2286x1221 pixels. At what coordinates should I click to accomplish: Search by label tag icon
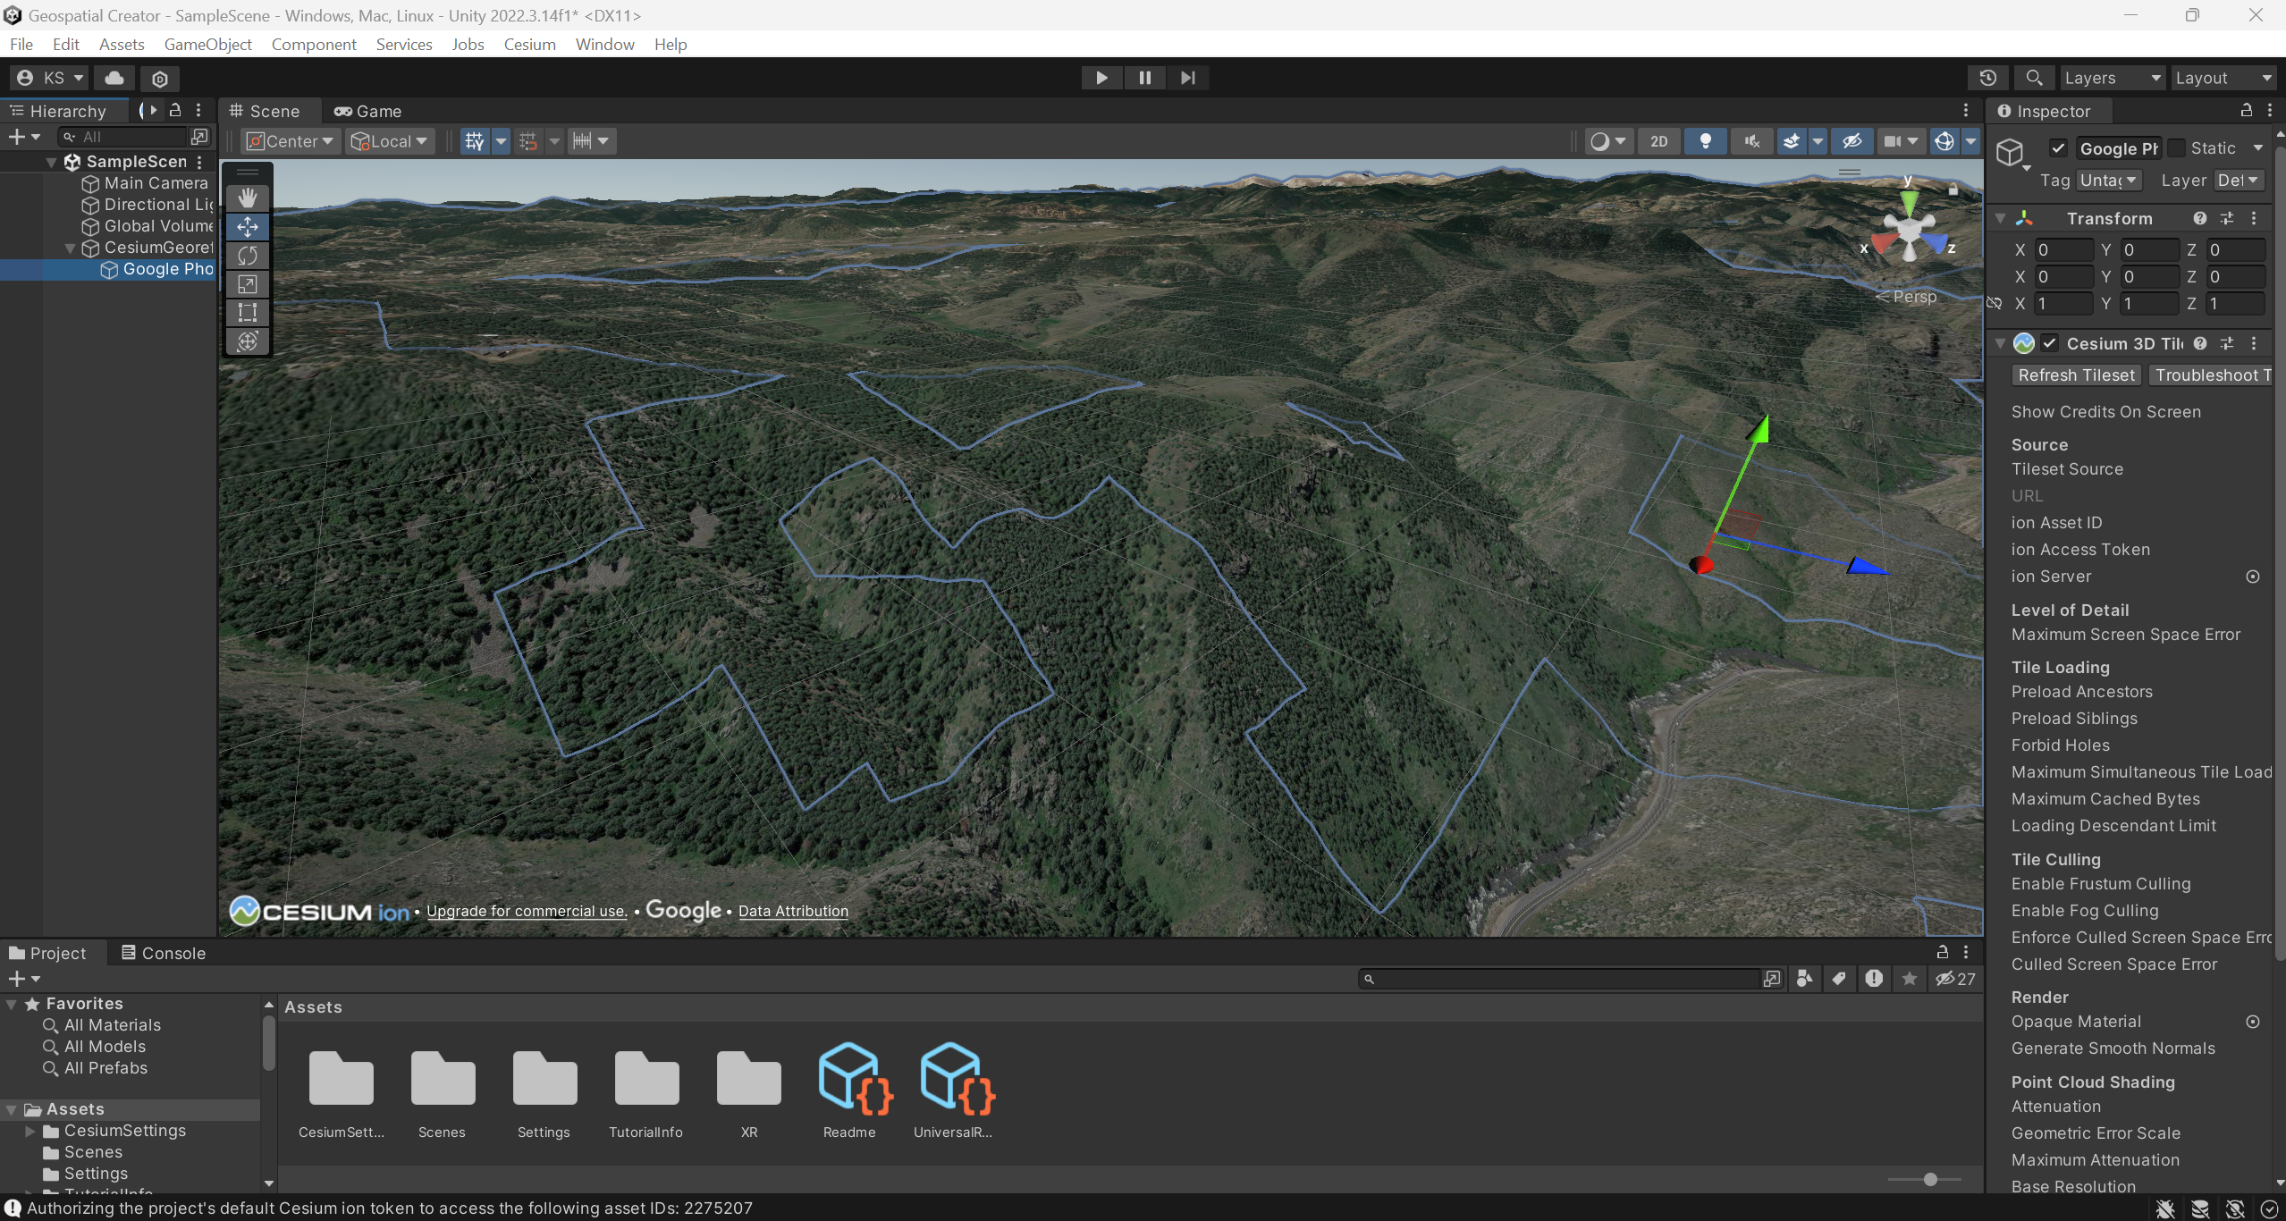tap(1839, 979)
